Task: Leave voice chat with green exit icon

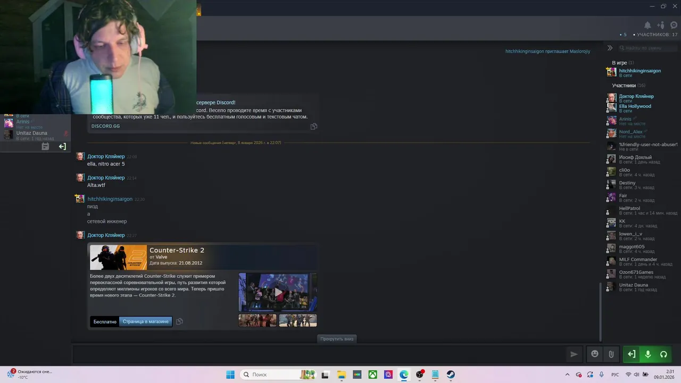Action: tap(632, 354)
